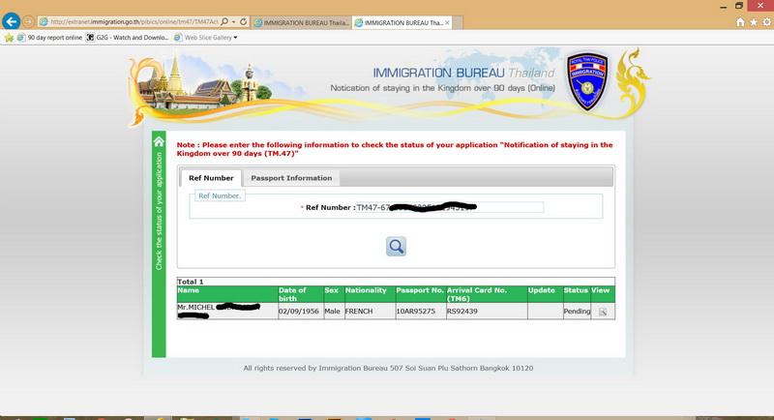Select the Ref Number tab

210,178
